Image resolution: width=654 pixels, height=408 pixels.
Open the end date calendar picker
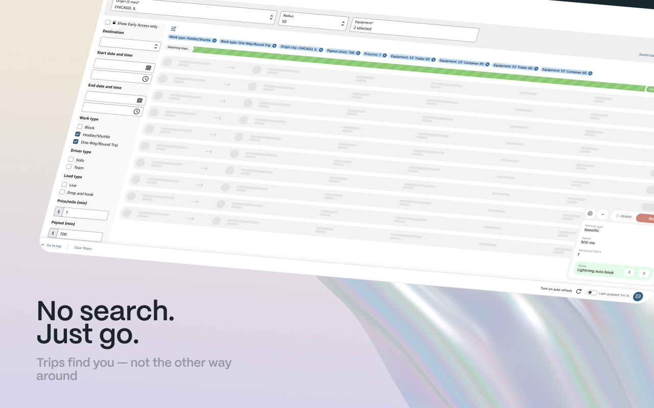(139, 100)
